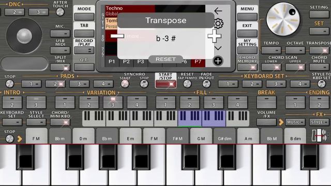The height and width of the screenshot is (186, 331).
Task: Toggle the AFTER TOUCH knob
Action: pos(60,12)
